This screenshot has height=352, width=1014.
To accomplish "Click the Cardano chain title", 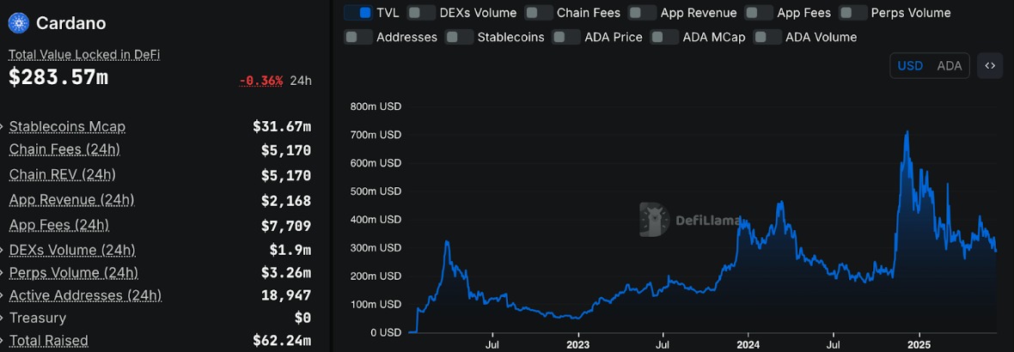I will [x=71, y=24].
